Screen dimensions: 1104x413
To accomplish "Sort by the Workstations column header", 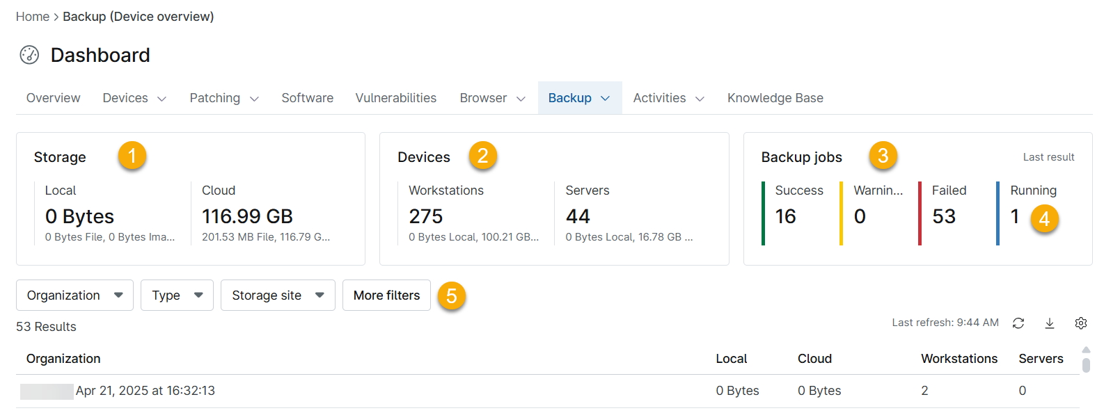I will click(x=959, y=359).
